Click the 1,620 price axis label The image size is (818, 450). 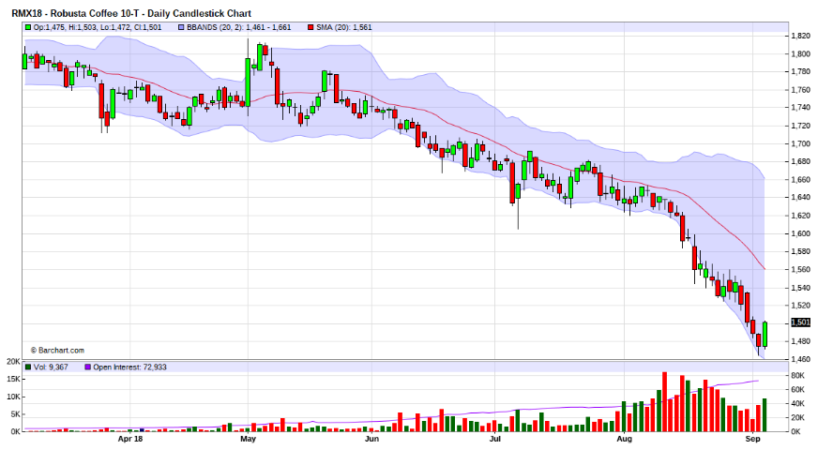801,216
